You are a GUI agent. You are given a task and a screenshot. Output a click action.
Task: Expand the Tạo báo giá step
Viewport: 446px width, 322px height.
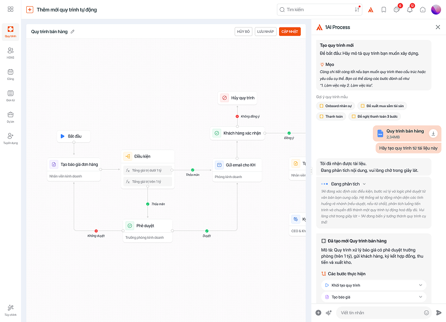pyautogui.click(x=420, y=297)
